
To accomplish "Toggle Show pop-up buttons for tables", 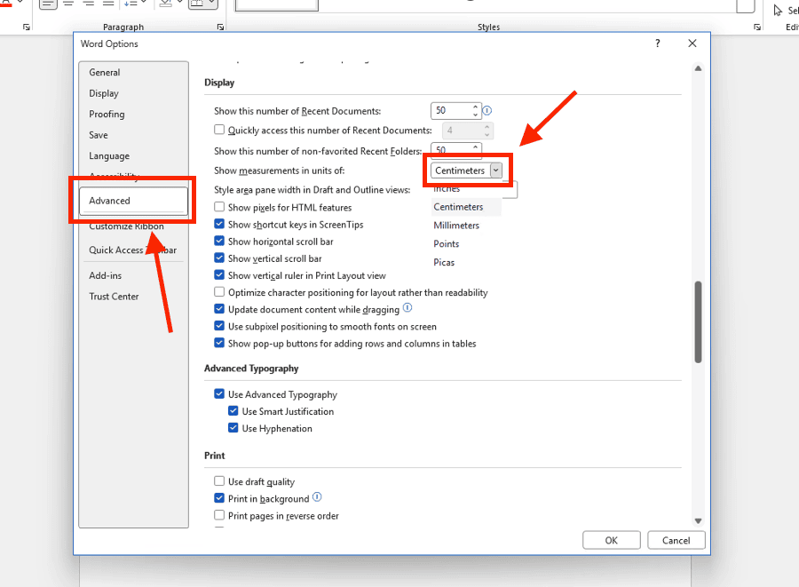I will 219,343.
